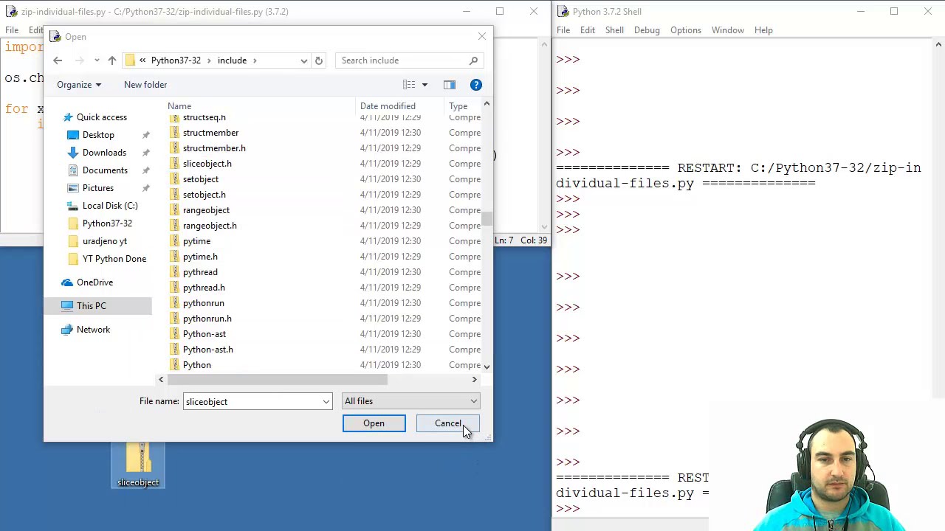945x531 pixels.
Task: Select the rangeobject zip file icon
Action: [174, 210]
